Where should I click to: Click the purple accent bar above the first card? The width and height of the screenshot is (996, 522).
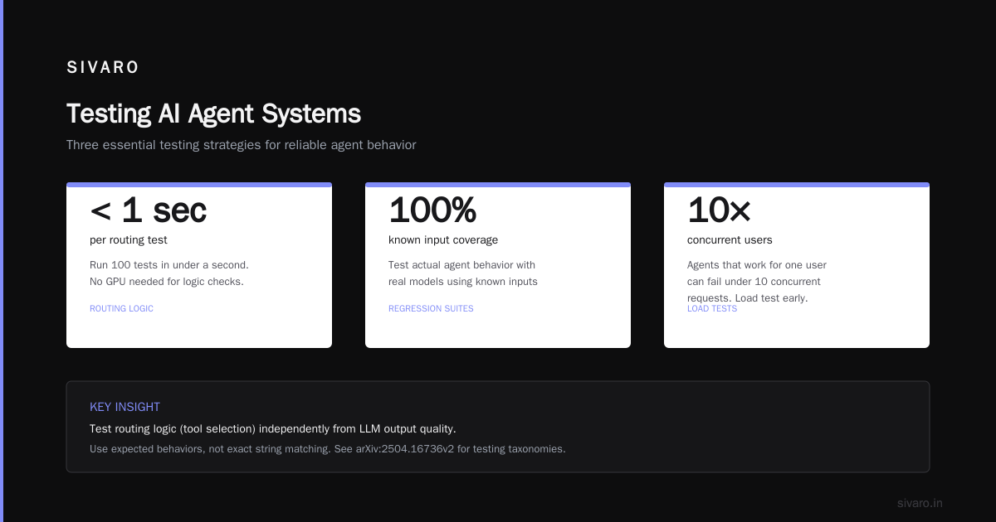pos(199,185)
